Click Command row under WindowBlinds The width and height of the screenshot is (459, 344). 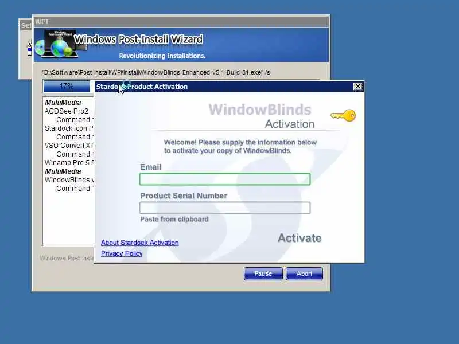tap(75, 189)
